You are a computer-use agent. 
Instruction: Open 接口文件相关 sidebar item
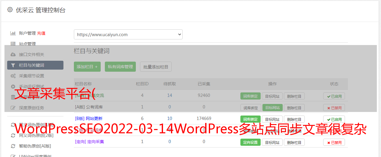tap(32, 55)
